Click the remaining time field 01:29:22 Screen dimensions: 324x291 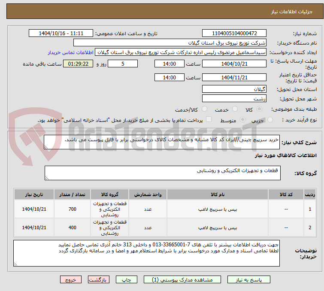tap(78, 64)
